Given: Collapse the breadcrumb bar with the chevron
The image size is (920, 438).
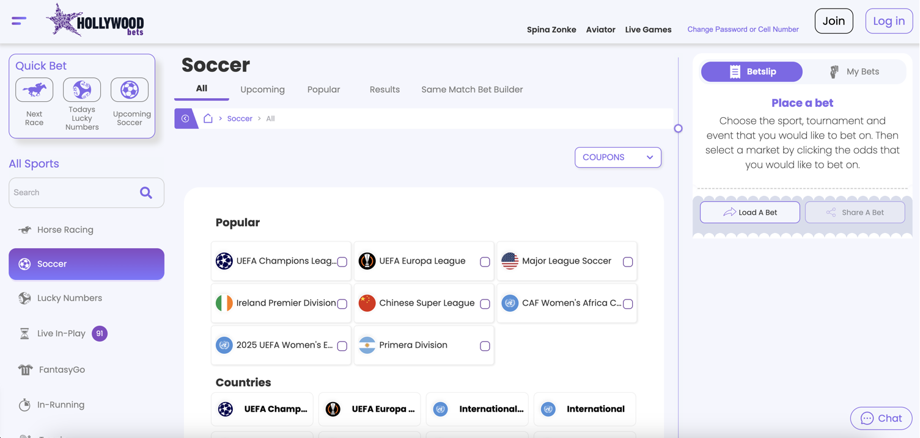Looking at the screenshot, I should tap(186, 118).
